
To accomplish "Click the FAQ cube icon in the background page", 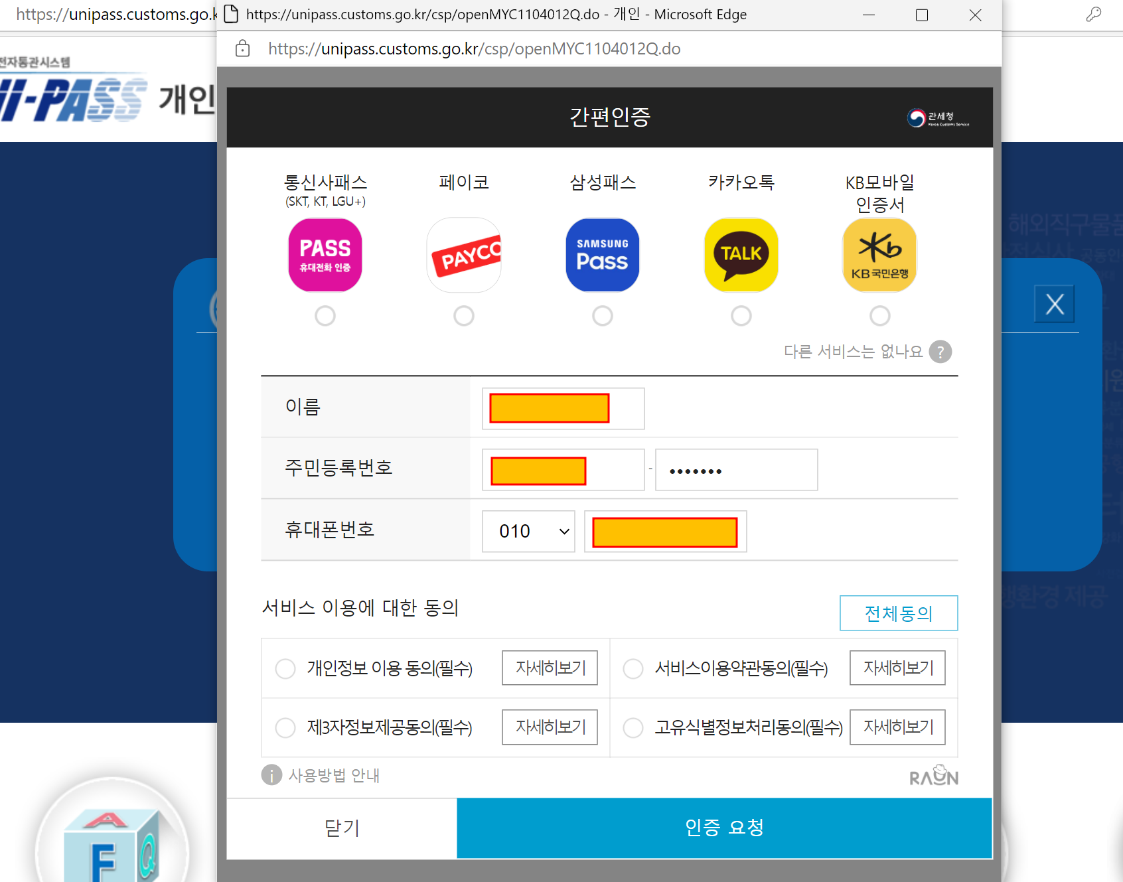I will (x=112, y=846).
